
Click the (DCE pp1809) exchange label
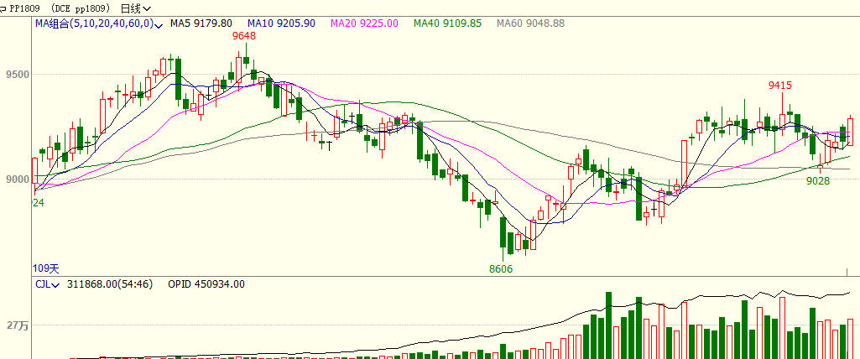pos(81,8)
